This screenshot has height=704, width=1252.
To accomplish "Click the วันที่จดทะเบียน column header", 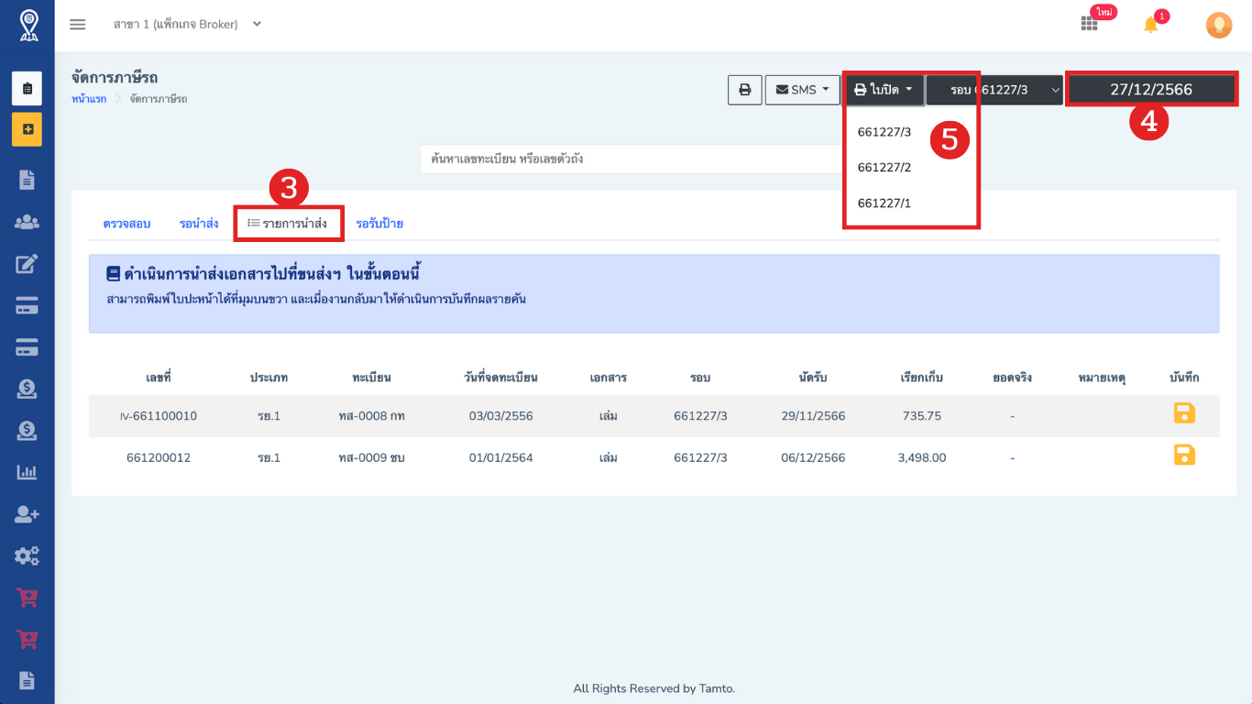I will tap(500, 378).
